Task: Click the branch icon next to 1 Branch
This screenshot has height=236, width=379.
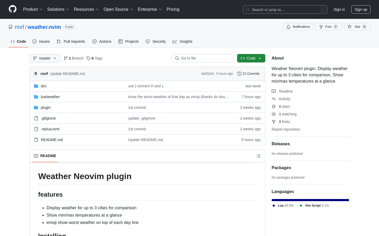Action: (x=66, y=58)
